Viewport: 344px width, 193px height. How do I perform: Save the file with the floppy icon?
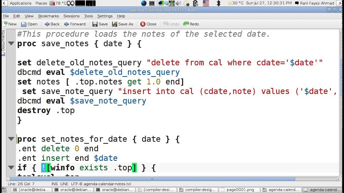point(95,24)
